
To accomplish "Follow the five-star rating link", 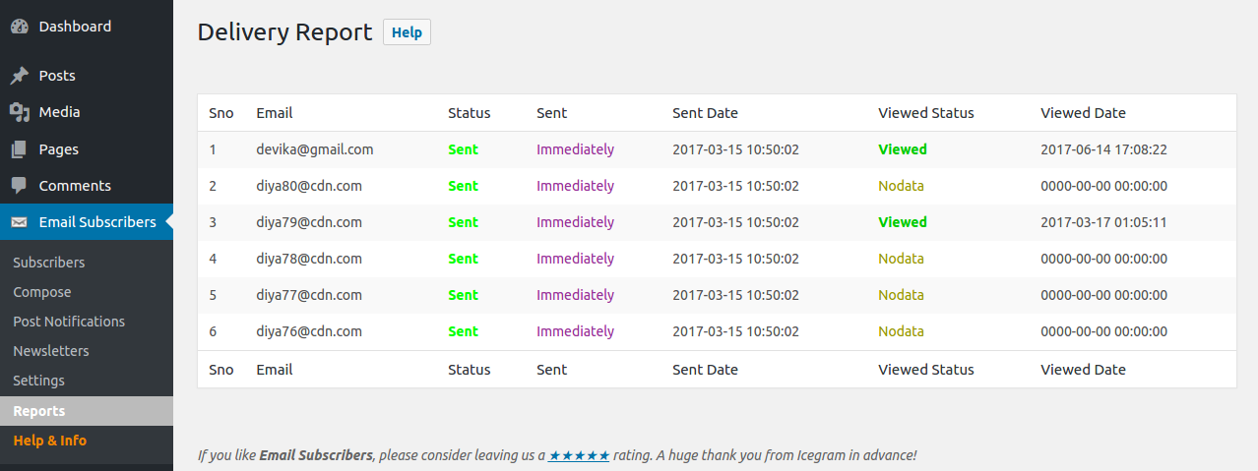I will click(x=579, y=455).
